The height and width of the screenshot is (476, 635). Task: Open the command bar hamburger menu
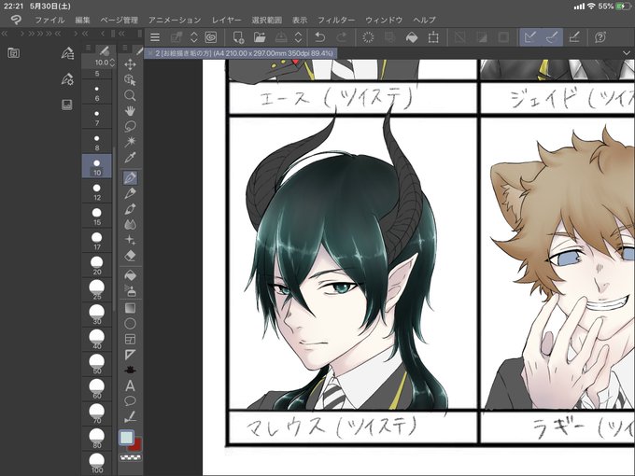tap(155, 37)
